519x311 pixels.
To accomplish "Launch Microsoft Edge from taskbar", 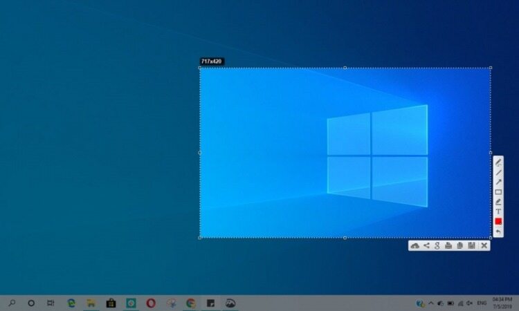I will coord(71,303).
